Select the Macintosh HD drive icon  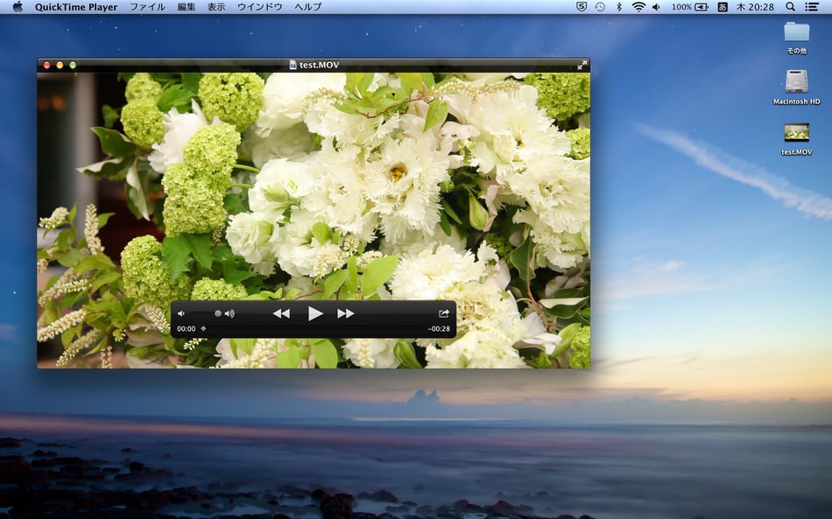pos(796,82)
